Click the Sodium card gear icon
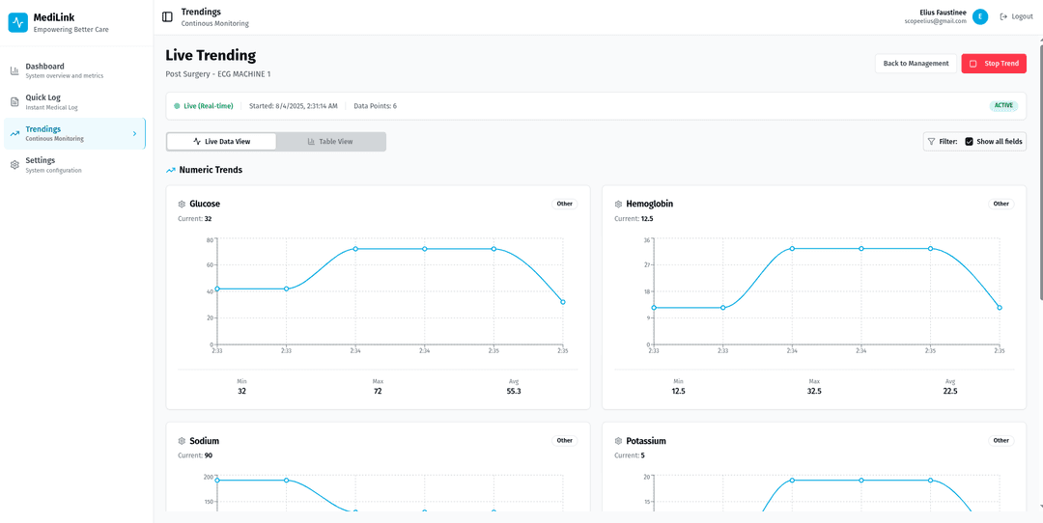 tap(182, 441)
